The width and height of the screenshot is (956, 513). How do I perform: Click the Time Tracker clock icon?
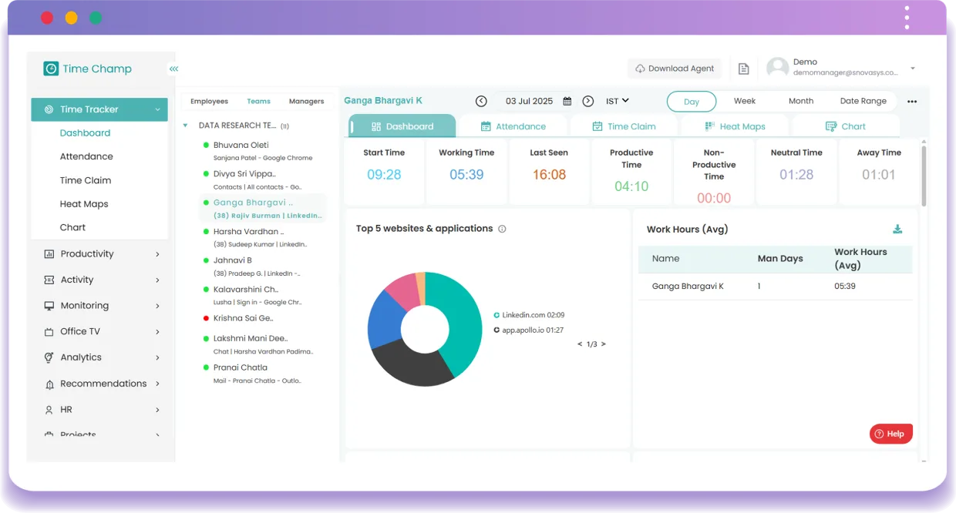pyautogui.click(x=49, y=109)
